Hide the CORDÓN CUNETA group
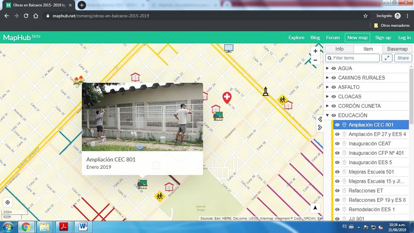 pyautogui.click(x=334, y=106)
